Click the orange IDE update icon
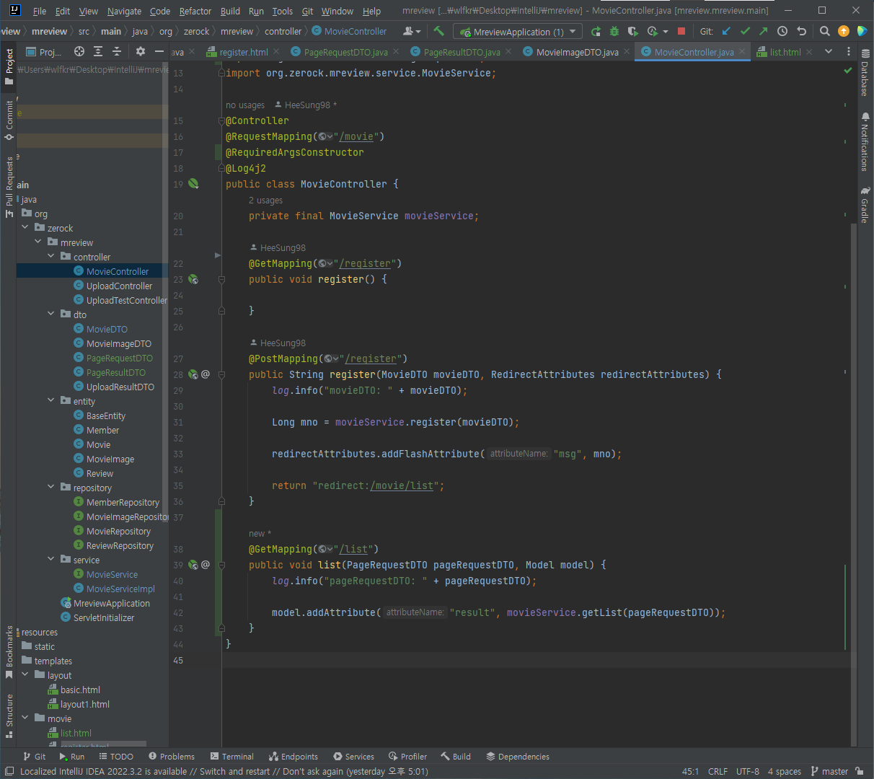Screen dimensions: 874x779 pos(844,31)
